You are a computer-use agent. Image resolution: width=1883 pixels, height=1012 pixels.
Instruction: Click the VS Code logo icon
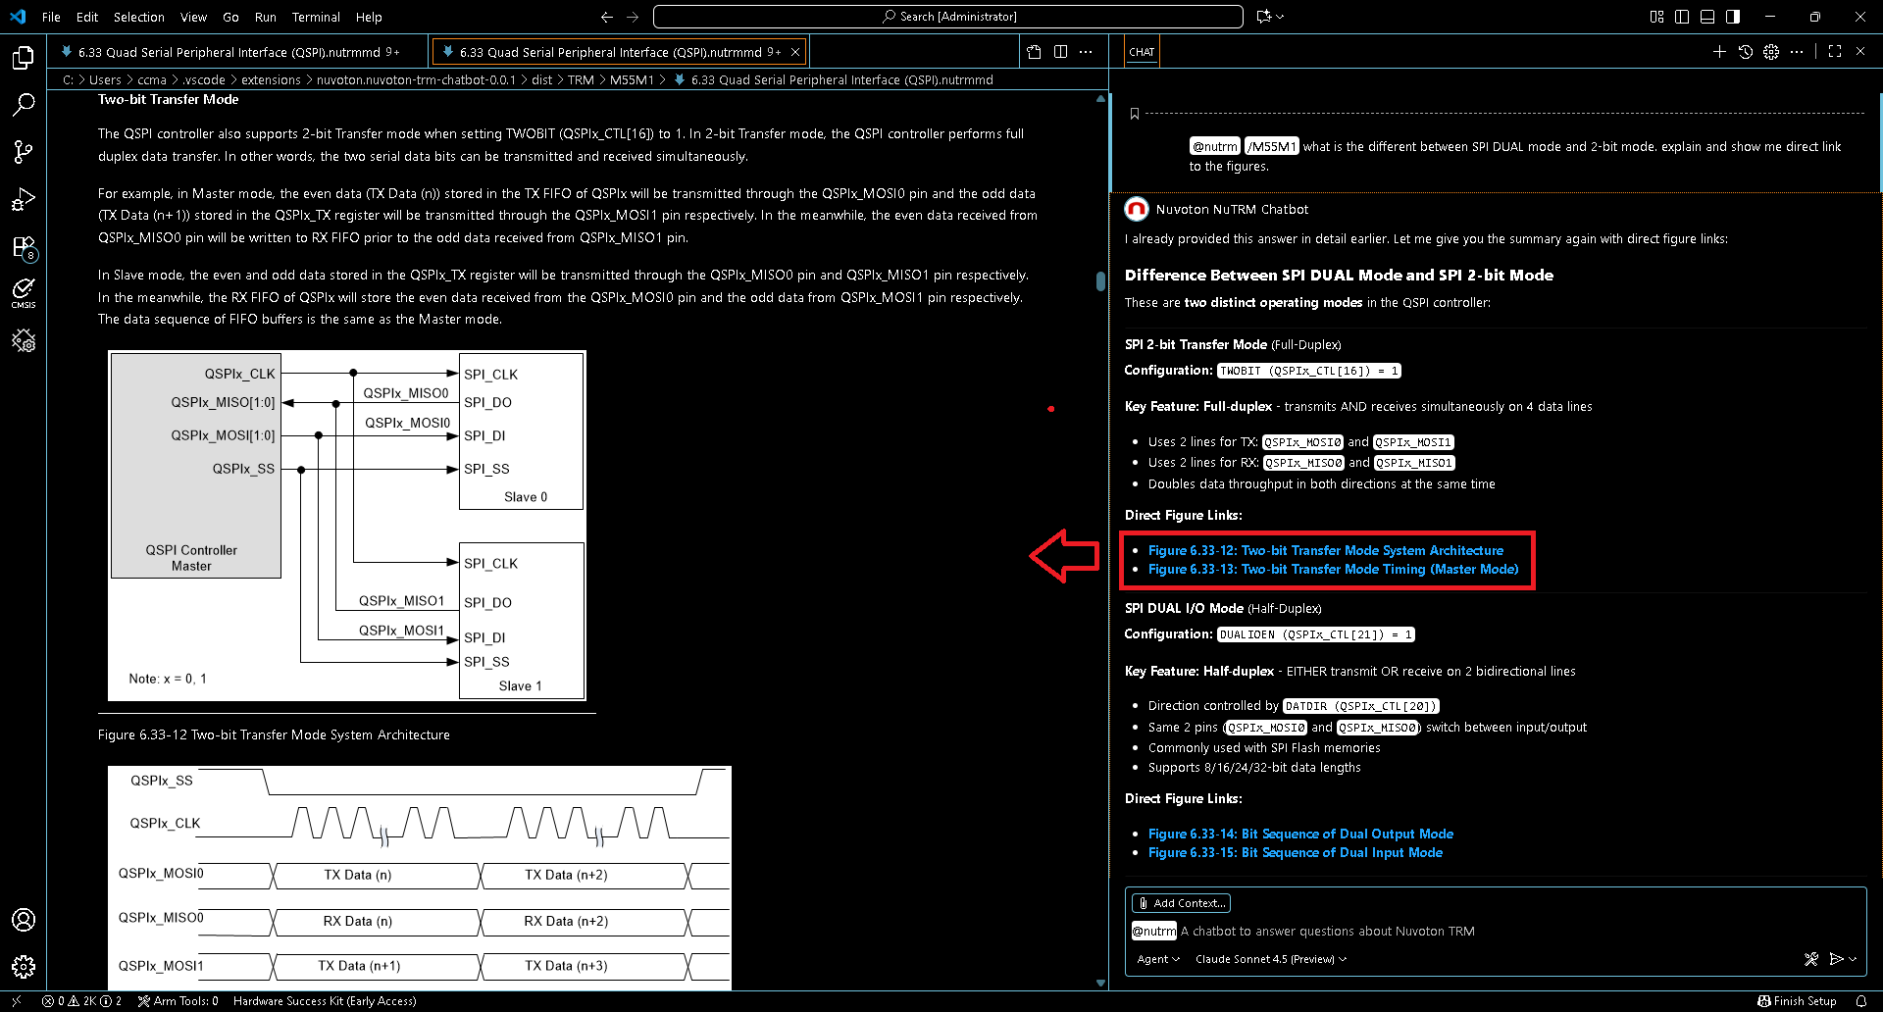pos(18,17)
